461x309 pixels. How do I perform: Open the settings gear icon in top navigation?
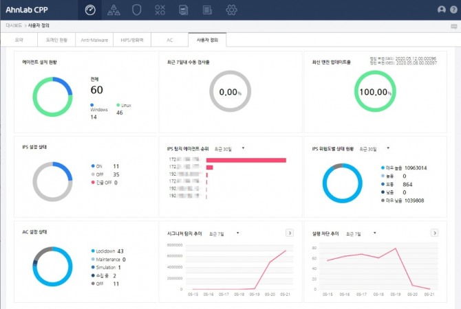coord(231,10)
